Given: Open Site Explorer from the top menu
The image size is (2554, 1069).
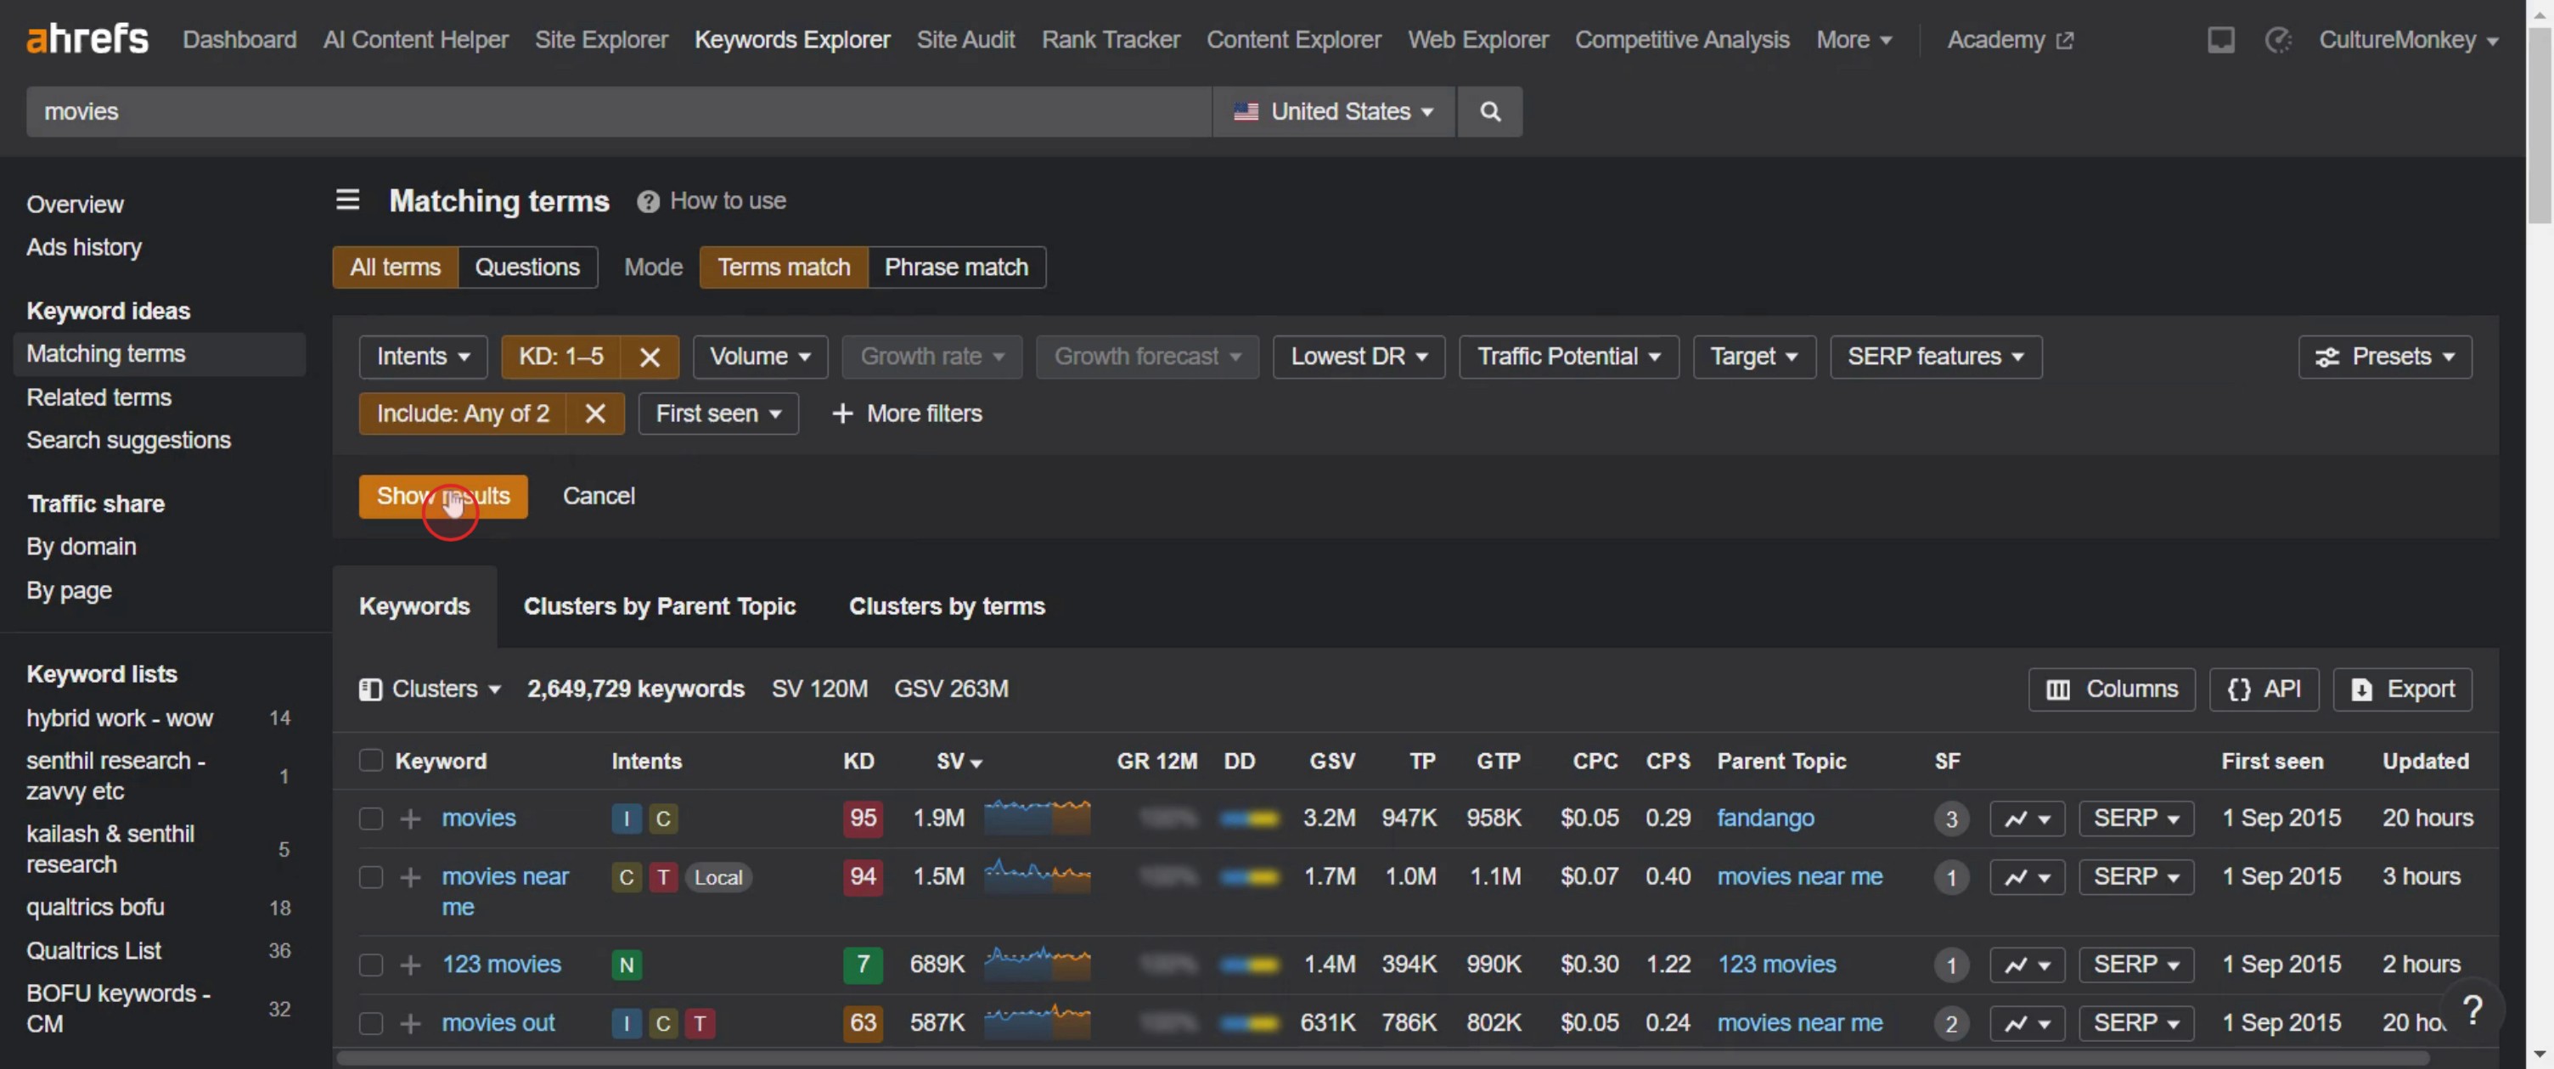Looking at the screenshot, I should pos(601,40).
